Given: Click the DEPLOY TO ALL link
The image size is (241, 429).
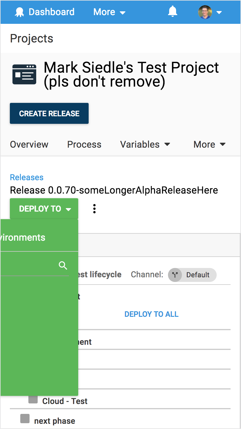Looking at the screenshot, I should [x=151, y=314].
